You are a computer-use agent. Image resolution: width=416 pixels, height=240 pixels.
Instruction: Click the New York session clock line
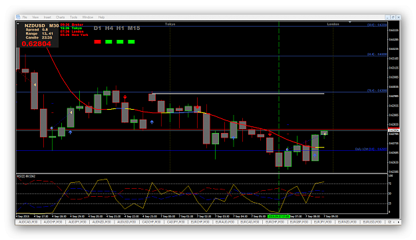(75, 35)
